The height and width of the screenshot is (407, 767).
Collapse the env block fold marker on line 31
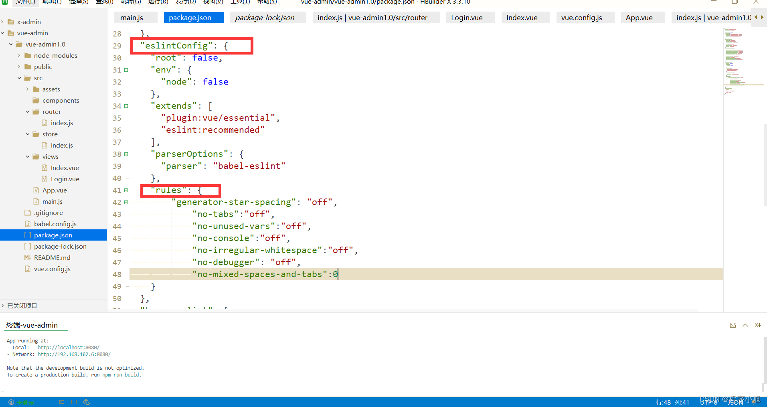pyautogui.click(x=126, y=70)
